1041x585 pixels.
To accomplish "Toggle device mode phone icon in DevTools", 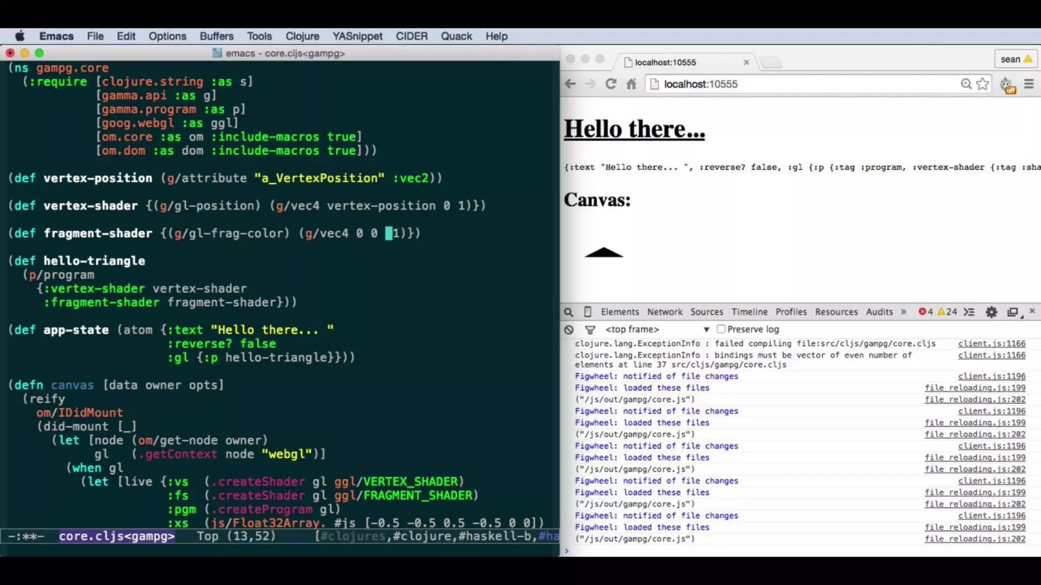I will click(587, 312).
